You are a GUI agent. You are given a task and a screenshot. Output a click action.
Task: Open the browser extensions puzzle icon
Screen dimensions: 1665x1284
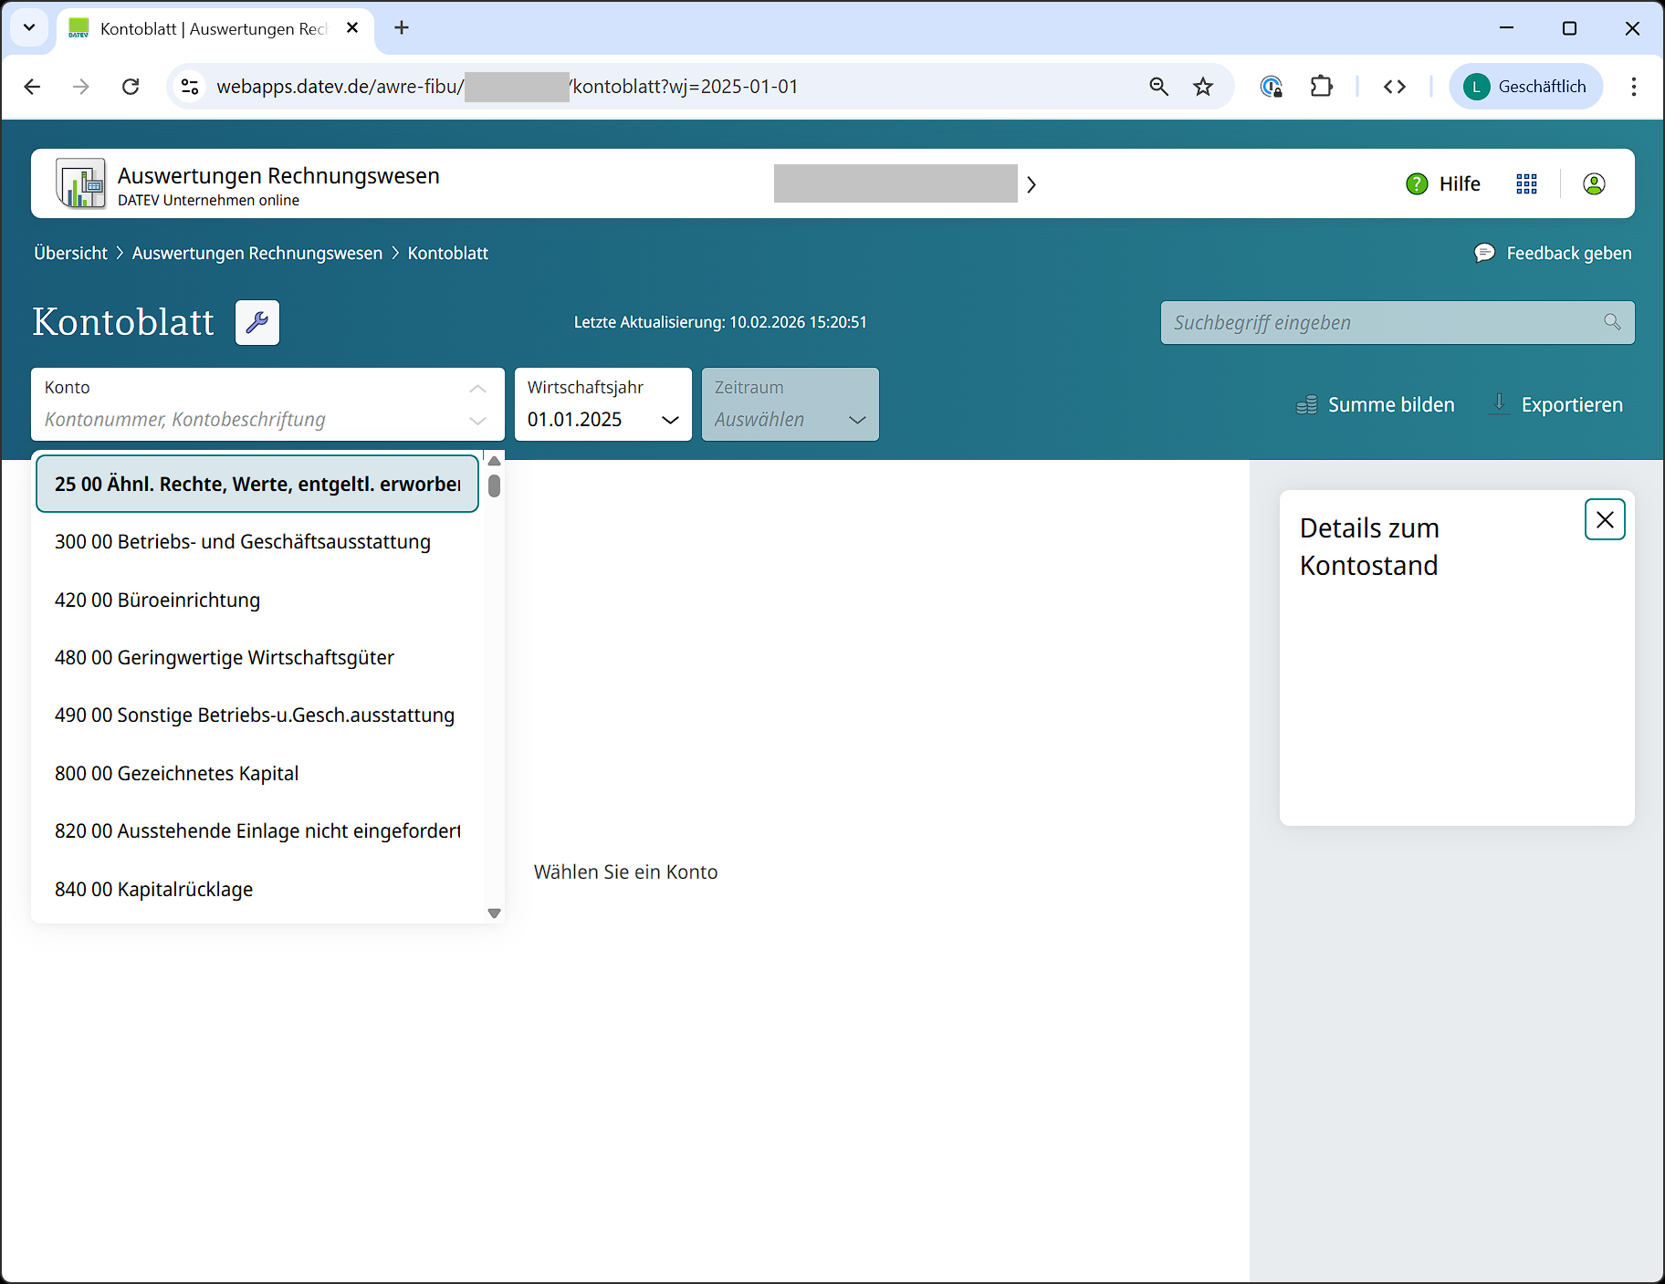(x=1321, y=87)
